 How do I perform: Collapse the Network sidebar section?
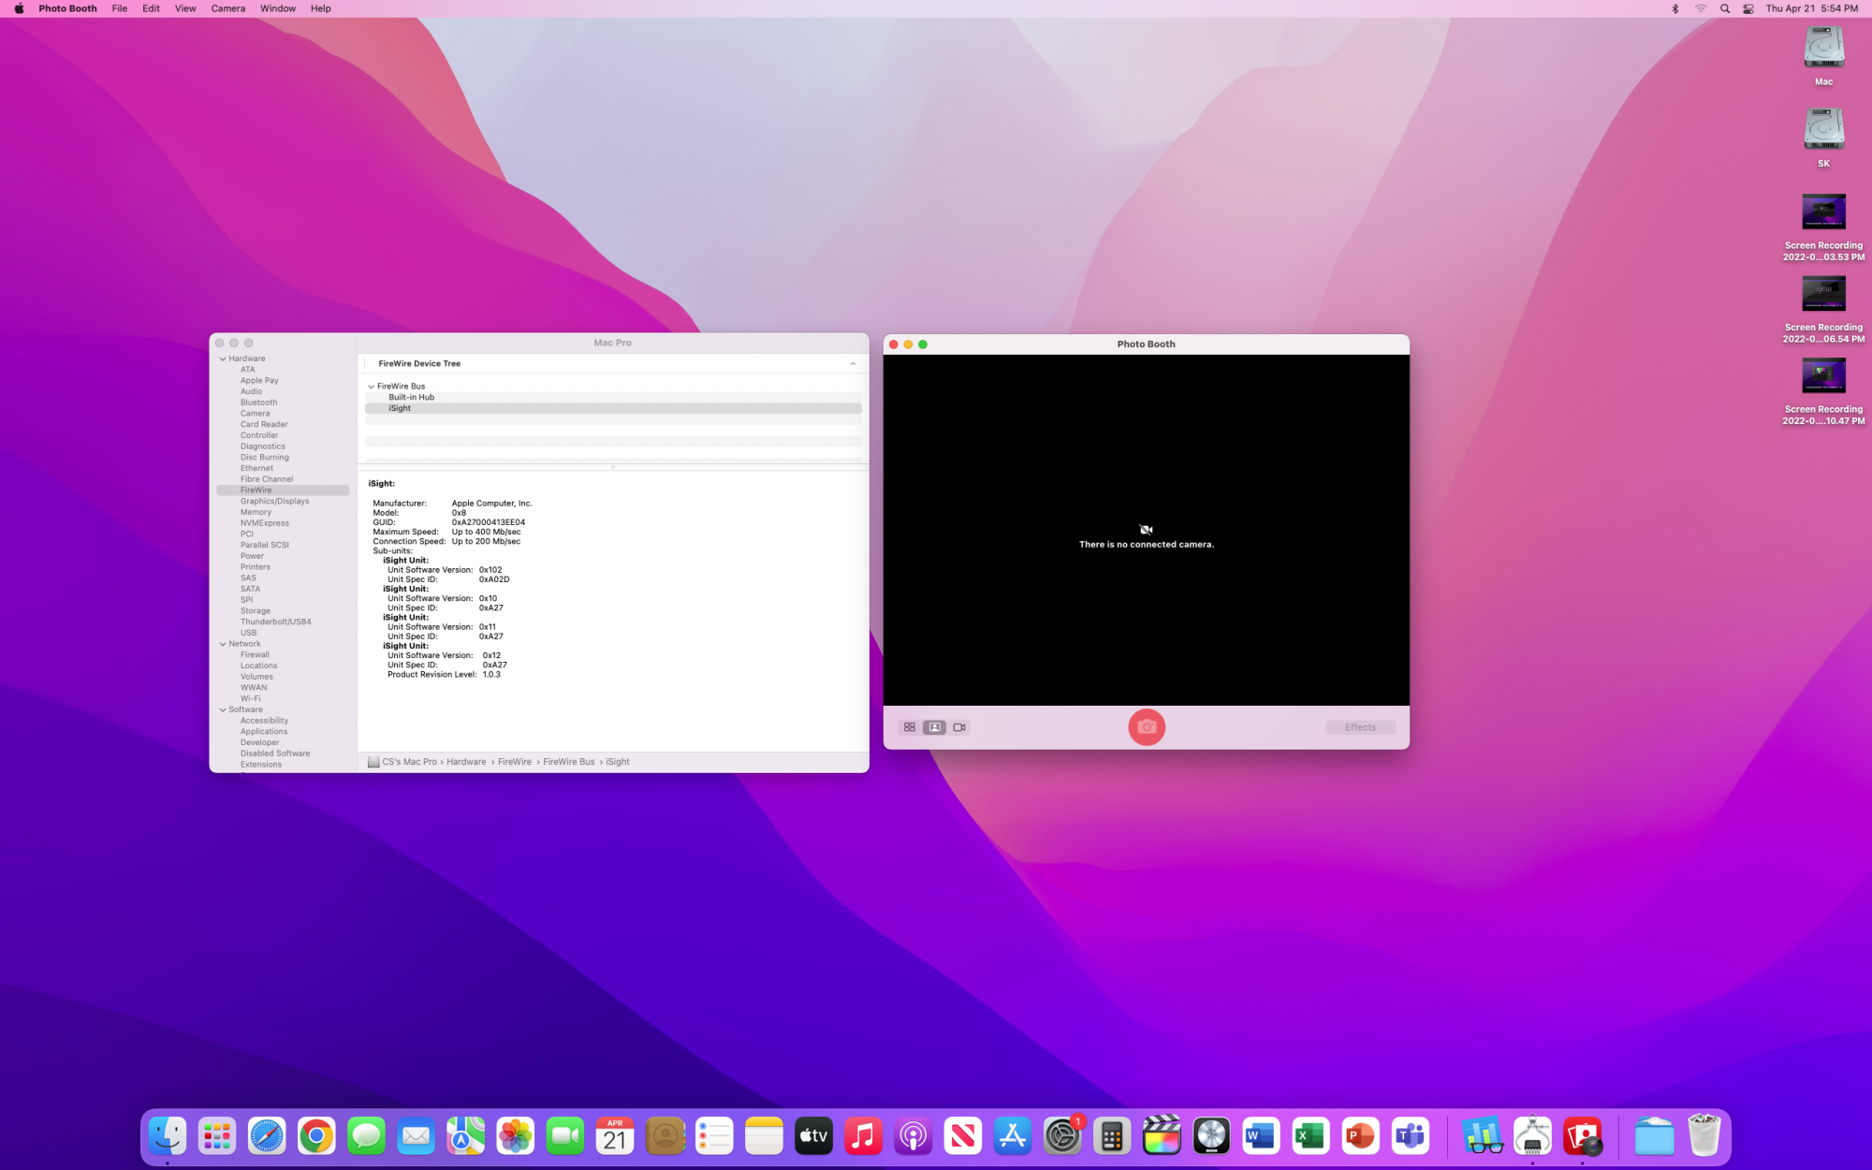(x=223, y=644)
